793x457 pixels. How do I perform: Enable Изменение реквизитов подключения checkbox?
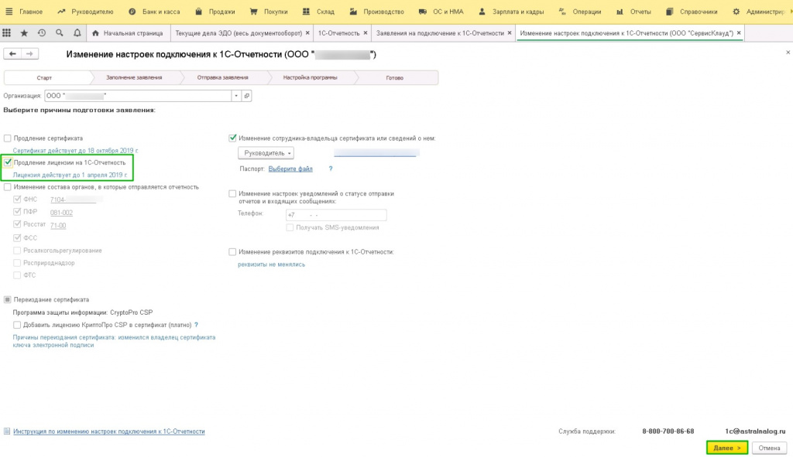[232, 251]
